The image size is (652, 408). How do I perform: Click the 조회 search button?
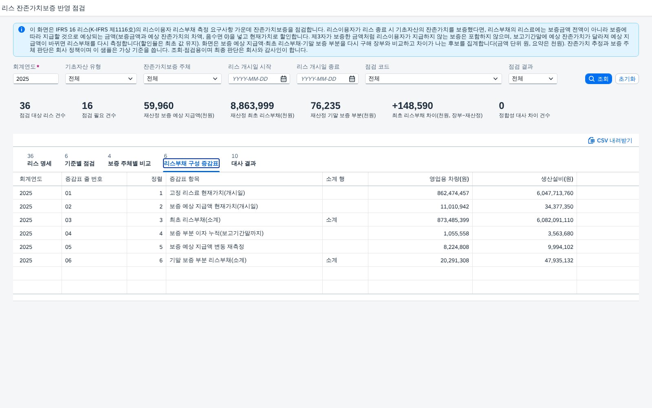point(599,79)
